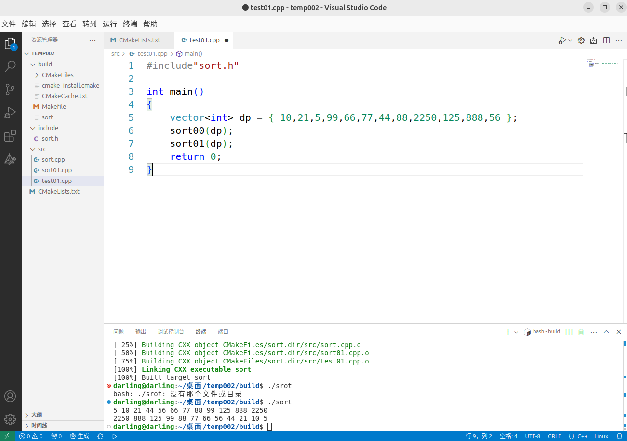This screenshot has width=627, height=441.
Task: Click the remote window icon in status bar
Action: 7,436
